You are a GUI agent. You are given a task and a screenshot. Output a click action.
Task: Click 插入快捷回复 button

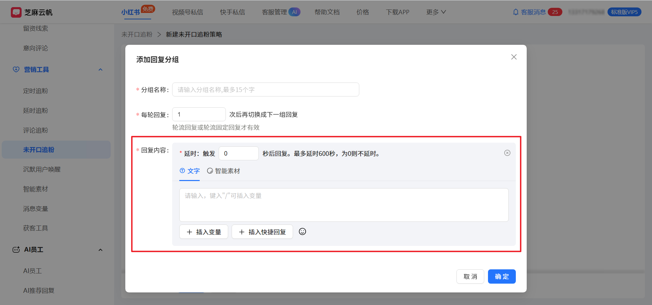(262, 232)
